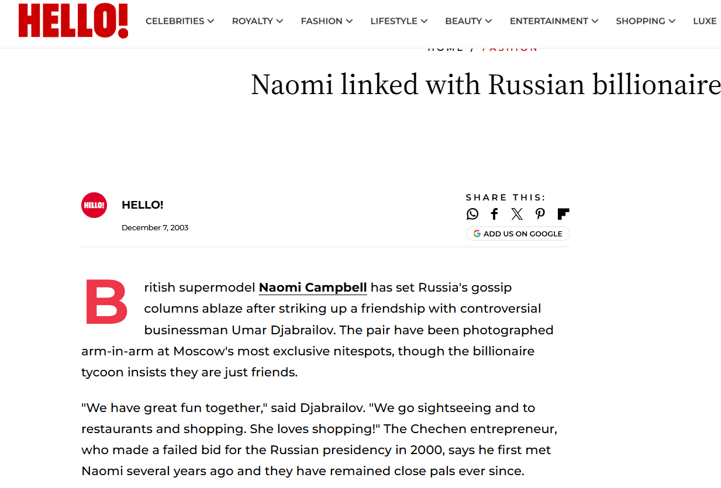Click the Add Us On Google button

[x=518, y=234]
